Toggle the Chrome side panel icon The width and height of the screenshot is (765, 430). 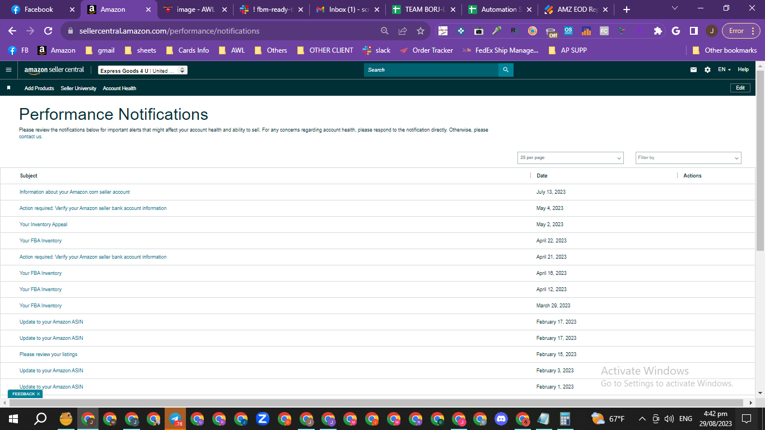click(693, 31)
